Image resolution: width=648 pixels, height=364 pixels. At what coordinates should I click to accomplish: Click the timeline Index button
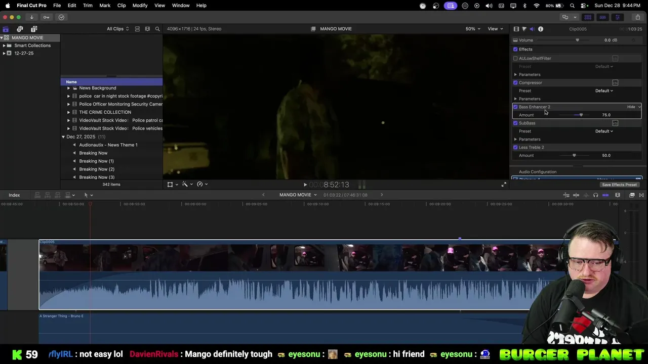tap(14, 195)
